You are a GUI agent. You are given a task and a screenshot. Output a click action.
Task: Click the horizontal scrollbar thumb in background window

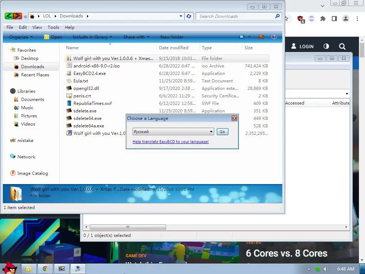point(128,227)
